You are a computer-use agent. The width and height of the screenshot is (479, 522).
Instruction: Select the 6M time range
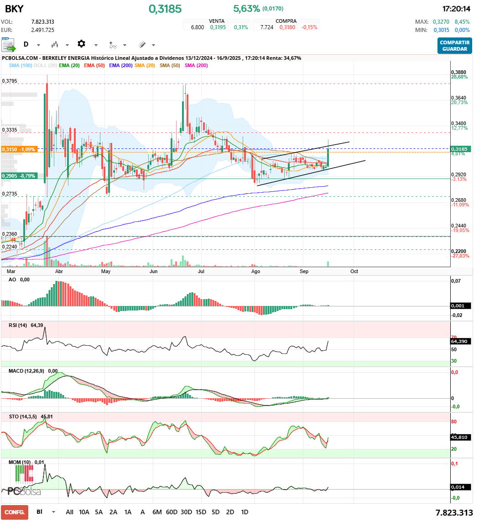point(157,512)
